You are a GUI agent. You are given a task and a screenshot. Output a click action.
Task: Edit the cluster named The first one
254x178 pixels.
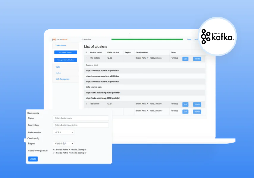(x=185, y=59)
